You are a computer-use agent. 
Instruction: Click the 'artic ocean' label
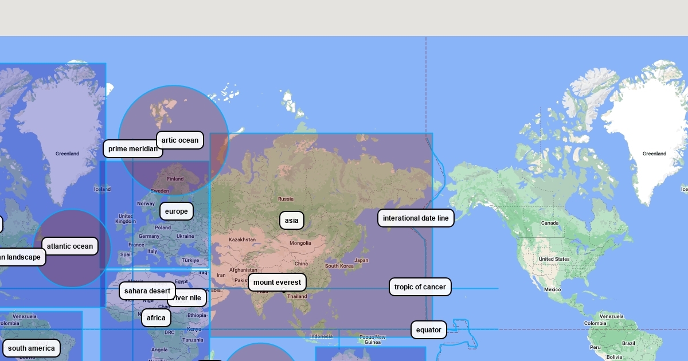(179, 140)
